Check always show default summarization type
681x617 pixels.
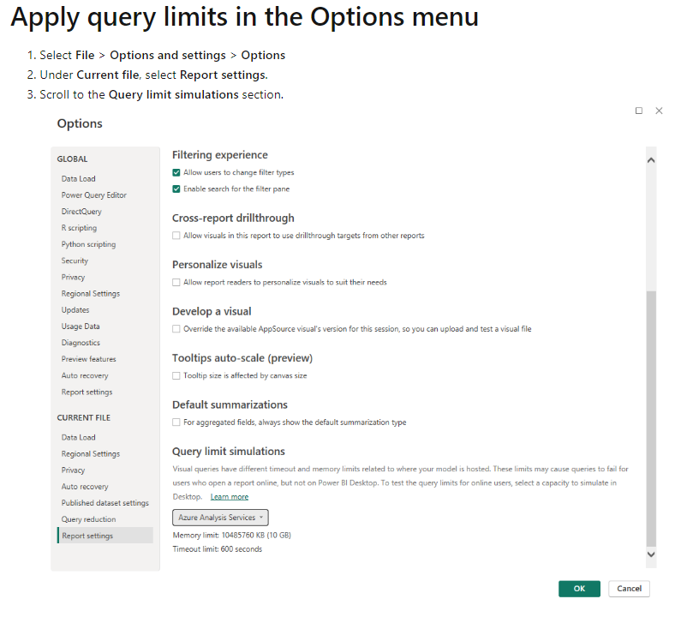[x=176, y=422]
